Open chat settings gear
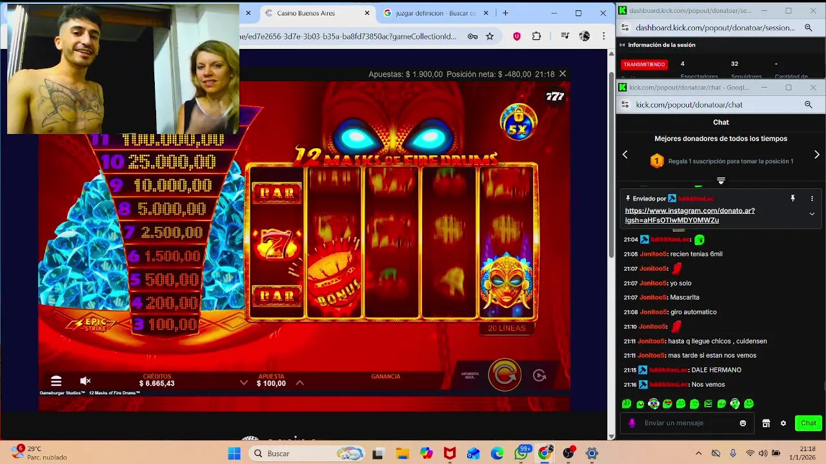Viewport: 826px width, 464px height. pos(783,423)
